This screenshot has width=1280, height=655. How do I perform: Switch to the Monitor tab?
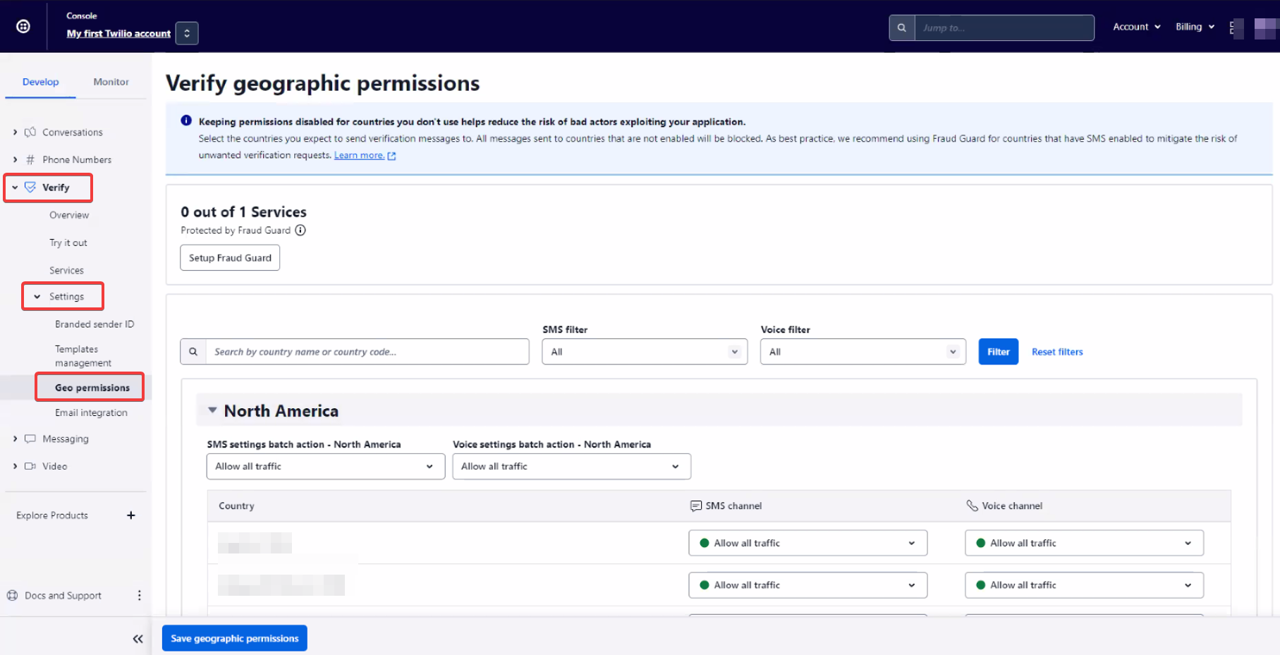111,82
